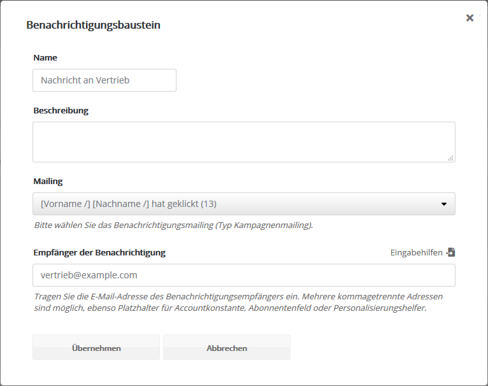Click inside the Beschreibung text area

tap(243, 141)
